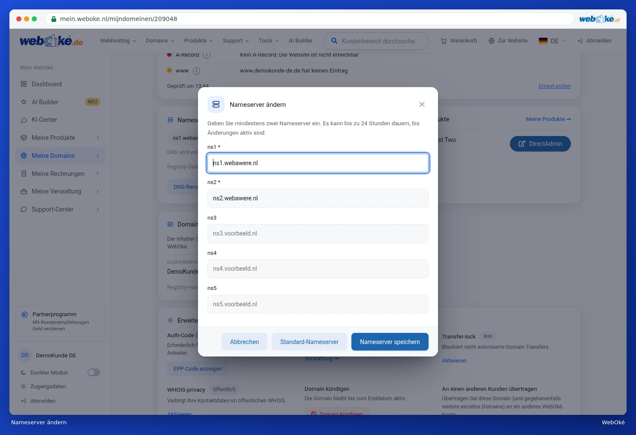The image size is (636, 435).
Task: Open the Meine Produkte link
Action: (548, 119)
